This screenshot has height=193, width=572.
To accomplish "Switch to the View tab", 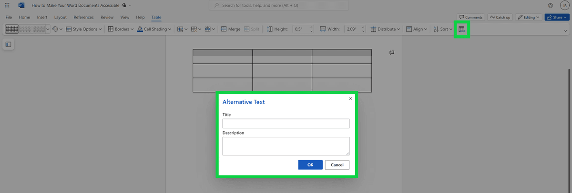I will tap(125, 17).
